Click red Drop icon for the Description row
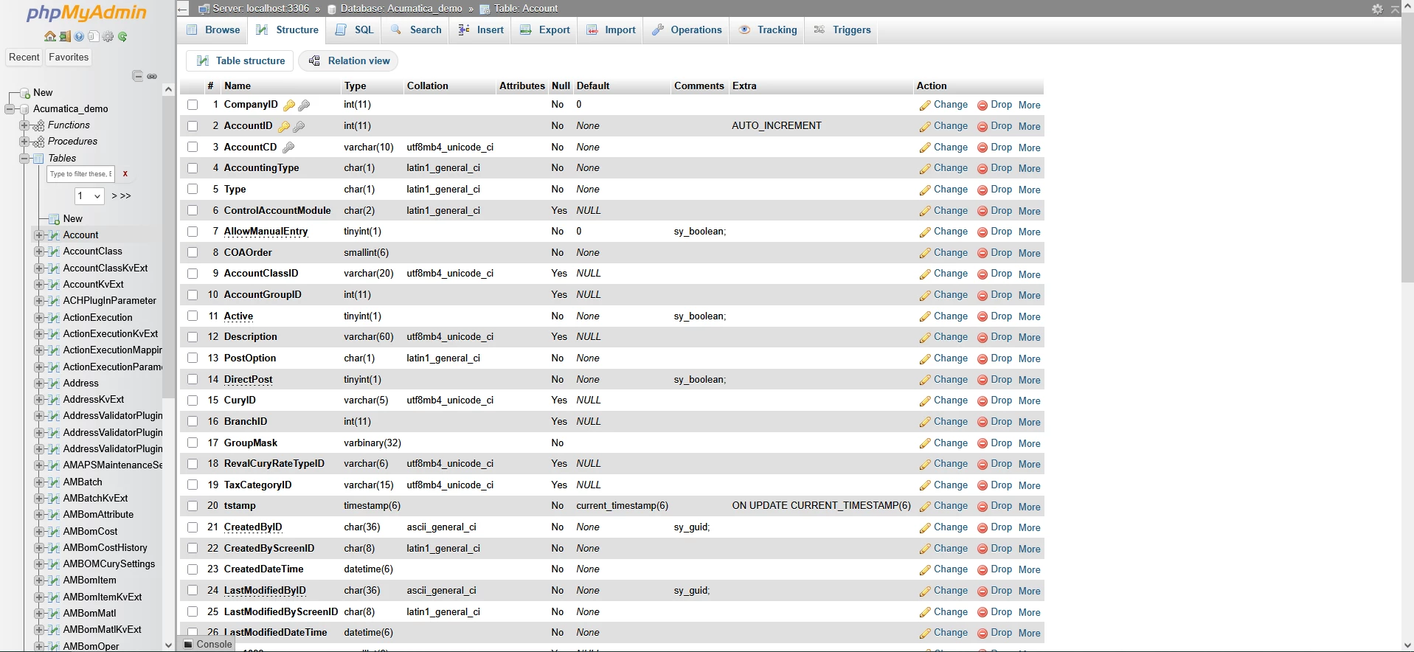 pos(982,338)
